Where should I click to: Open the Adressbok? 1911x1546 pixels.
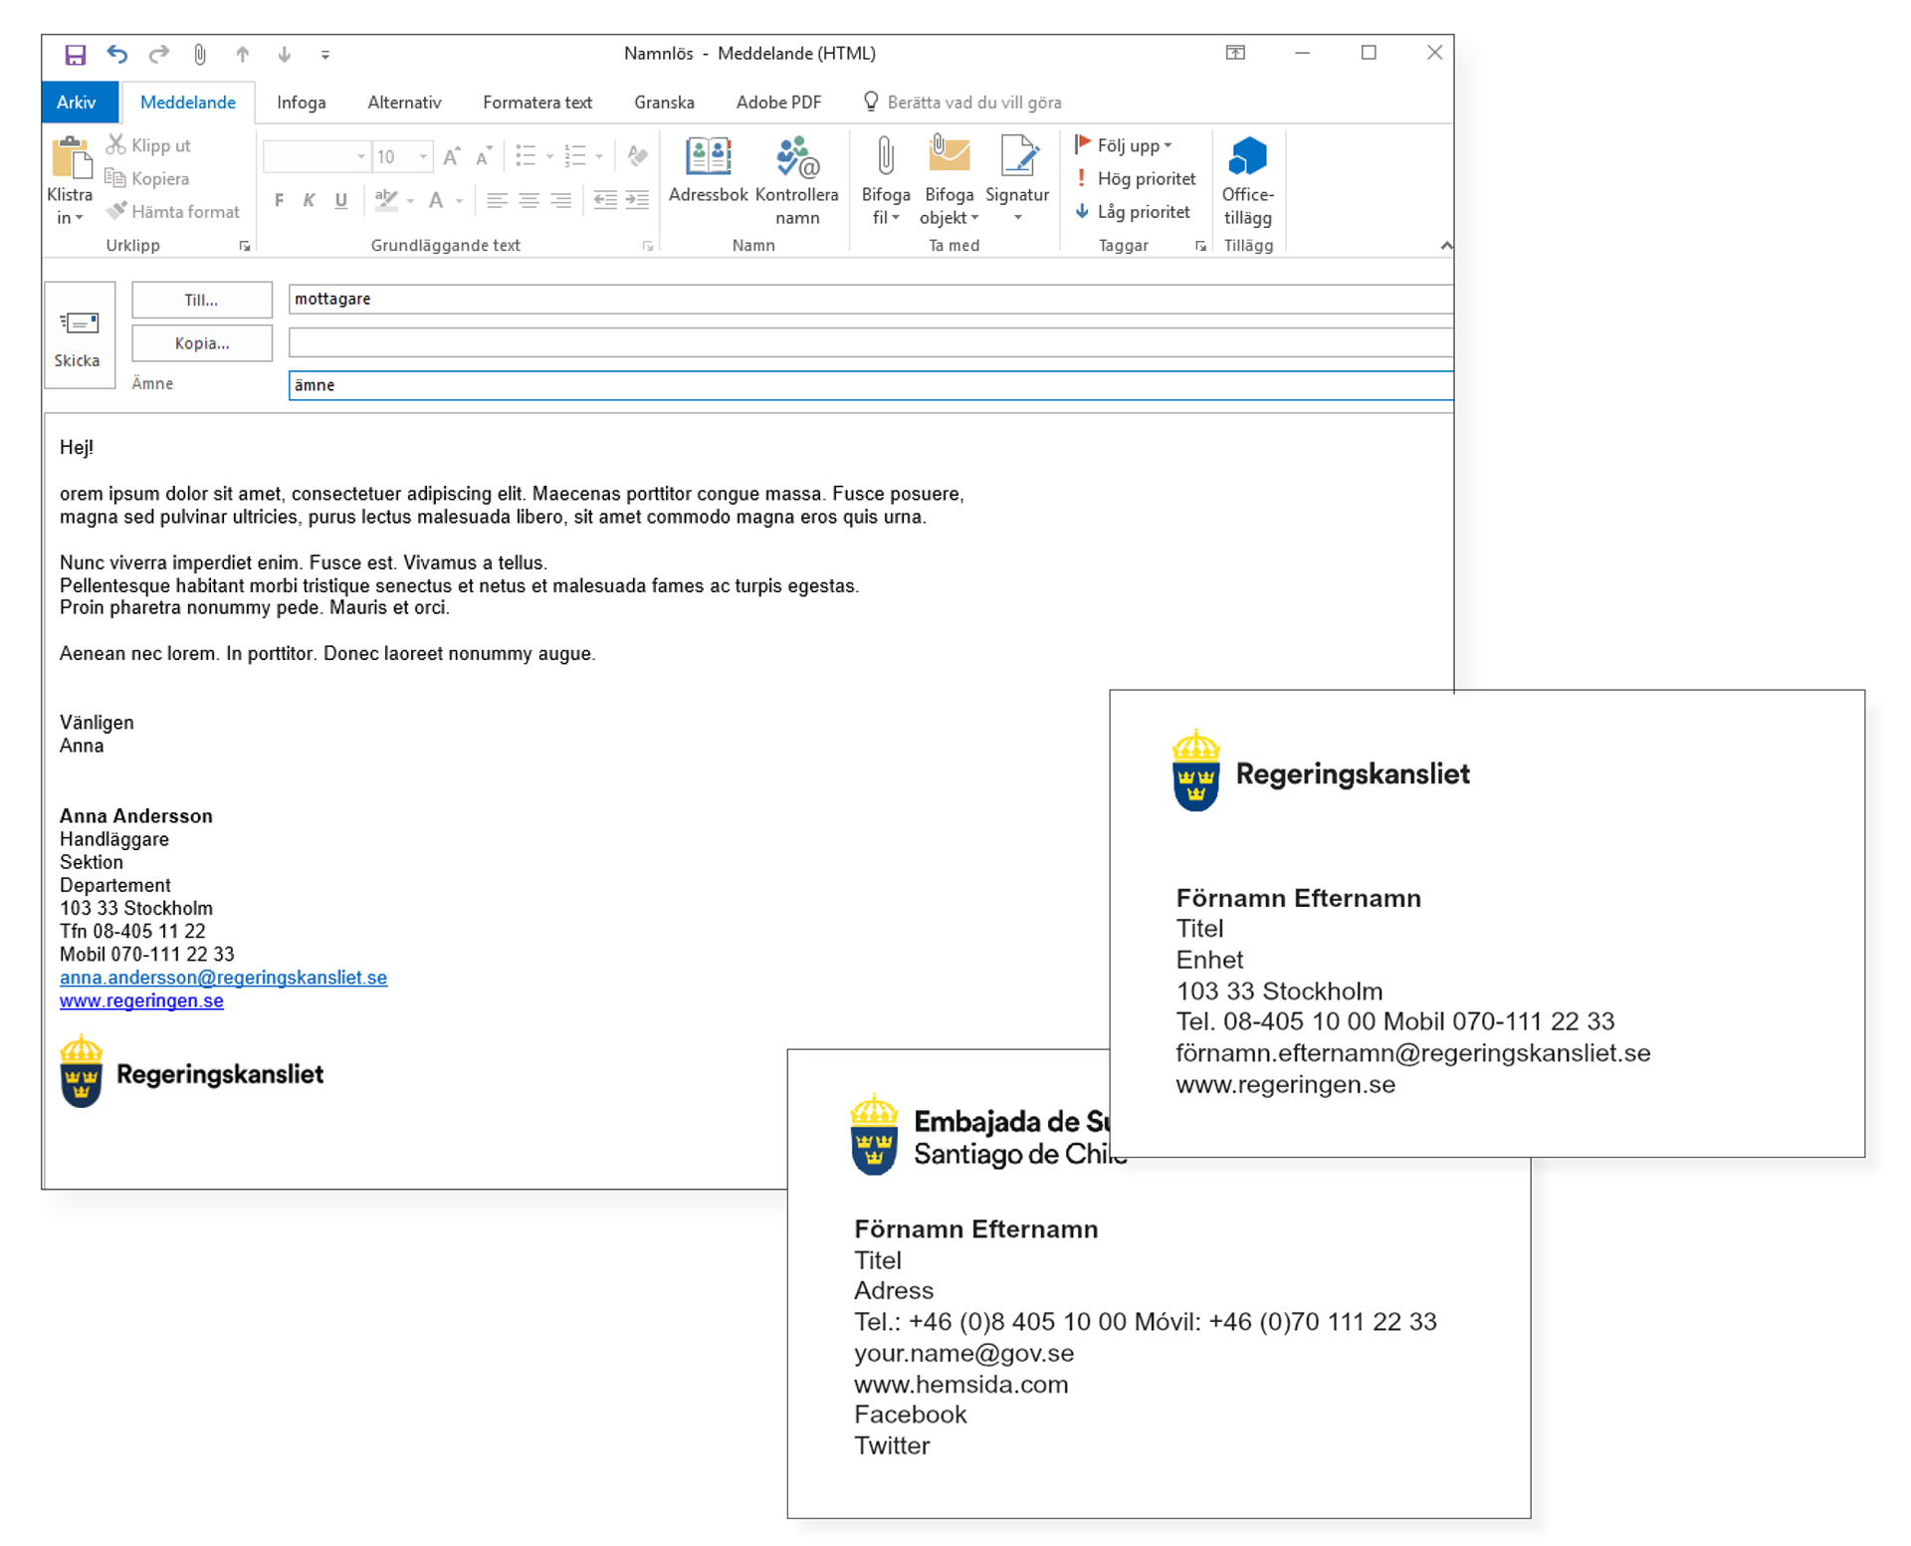(708, 171)
